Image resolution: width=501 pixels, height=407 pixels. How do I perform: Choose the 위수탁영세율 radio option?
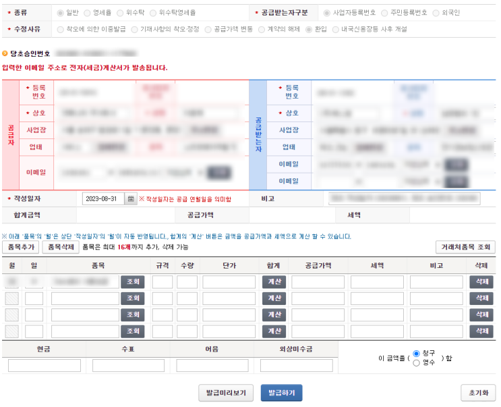coord(153,13)
